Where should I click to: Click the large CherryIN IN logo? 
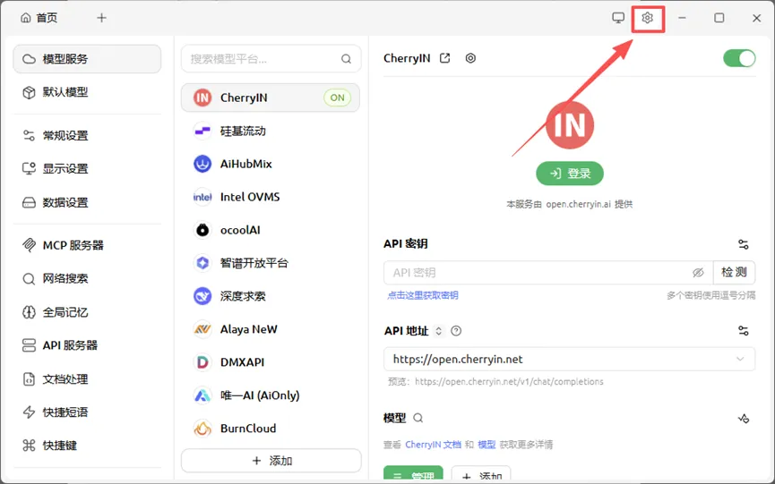point(570,125)
